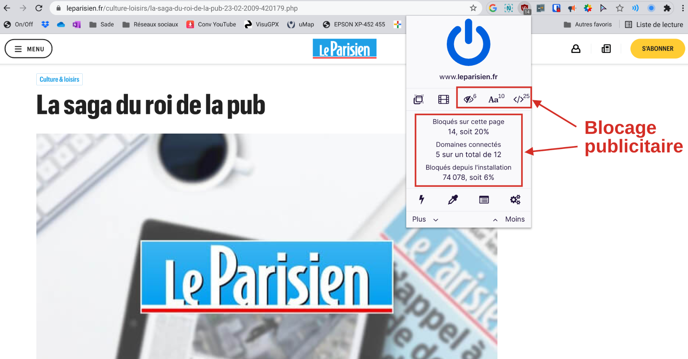
Task: Open the blue sound waves extension icon
Action: coord(635,8)
